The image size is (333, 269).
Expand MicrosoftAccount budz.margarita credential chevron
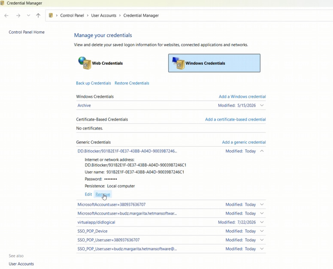click(x=262, y=213)
